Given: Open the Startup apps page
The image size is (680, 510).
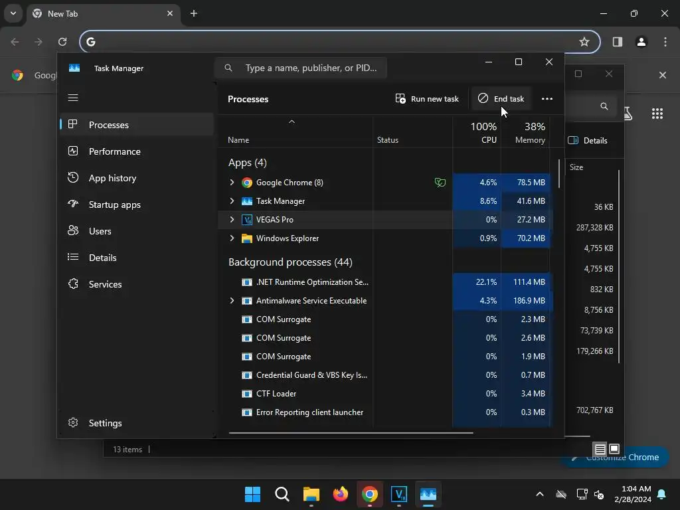Looking at the screenshot, I should tap(137, 205).
